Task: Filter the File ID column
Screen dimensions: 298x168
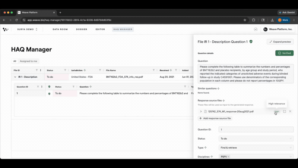Action: tap(37, 70)
